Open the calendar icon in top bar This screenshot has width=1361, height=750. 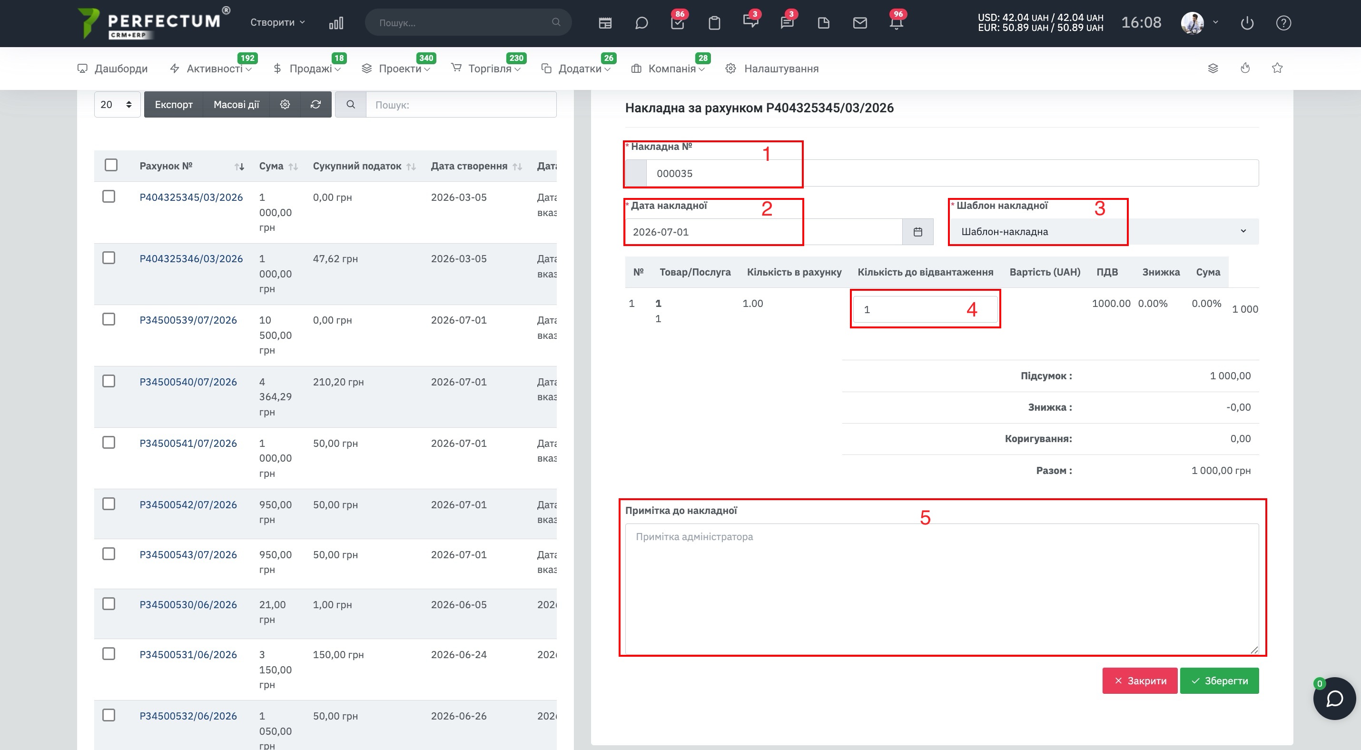[x=605, y=23]
